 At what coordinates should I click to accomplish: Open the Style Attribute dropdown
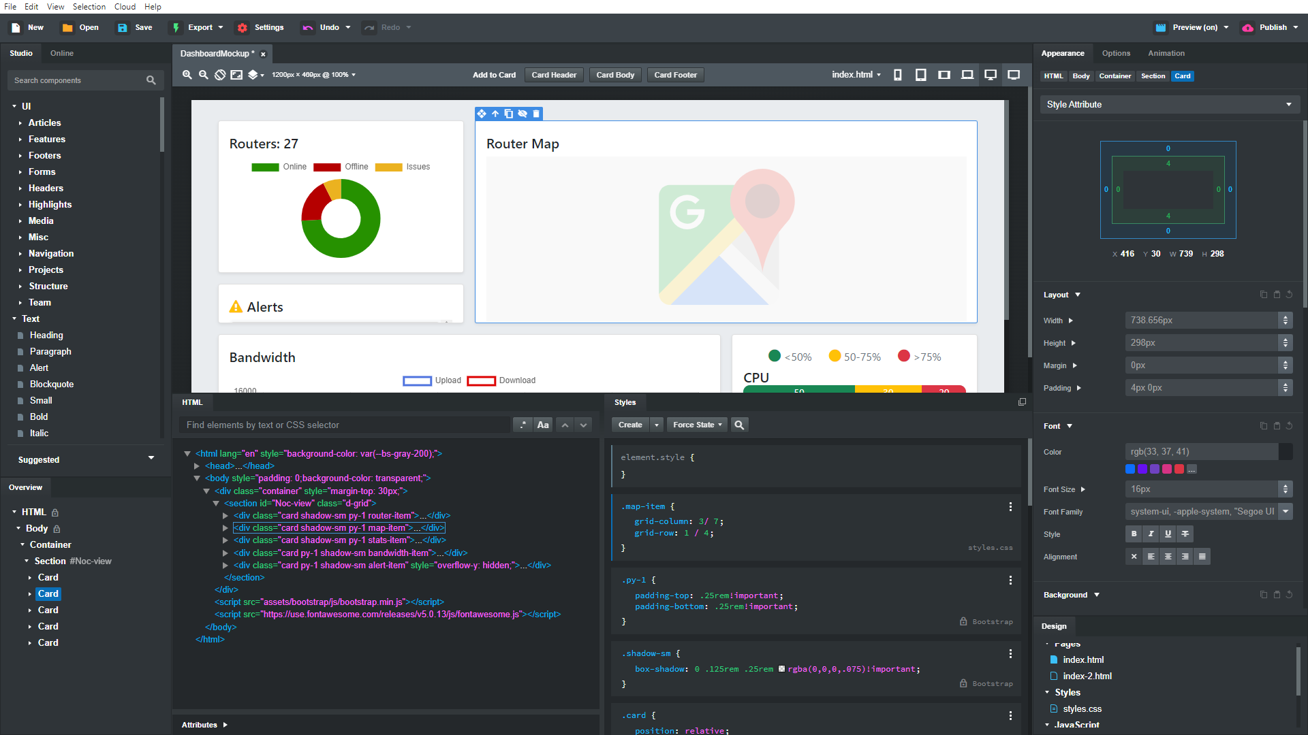click(1169, 104)
